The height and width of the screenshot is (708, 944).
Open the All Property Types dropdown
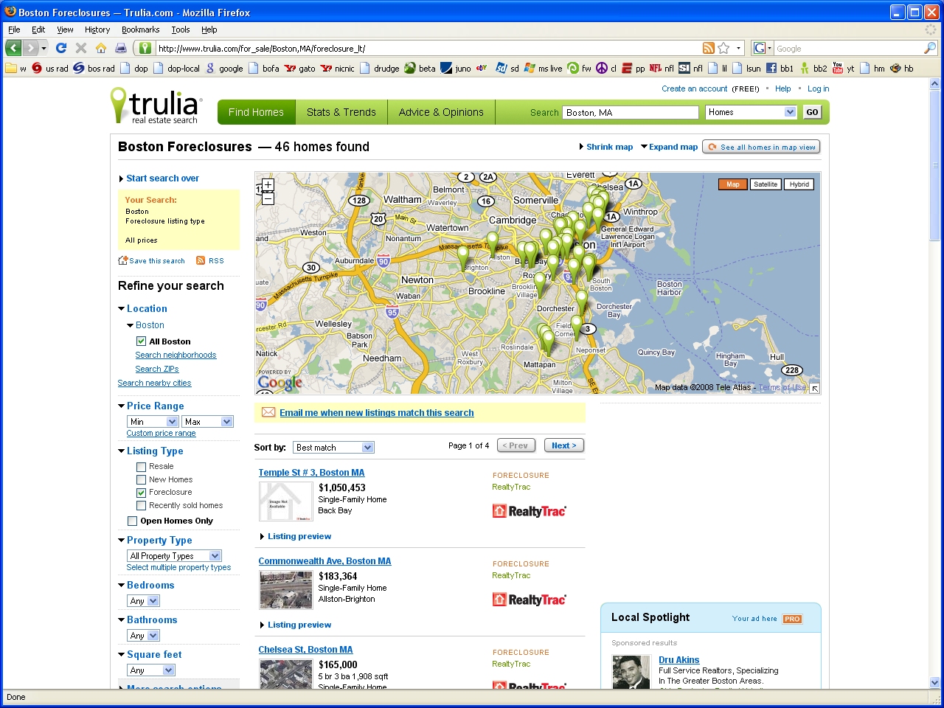(174, 556)
